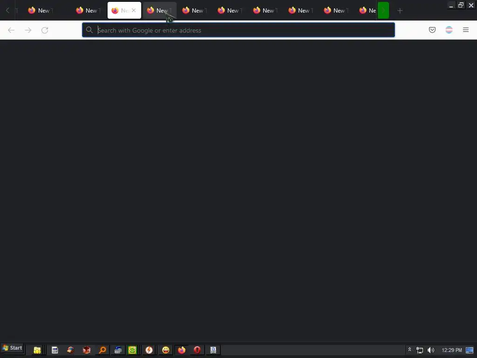Screen dimensions: 477x358
Task: Launch the white window icon in taskbar
Action: 55,350
